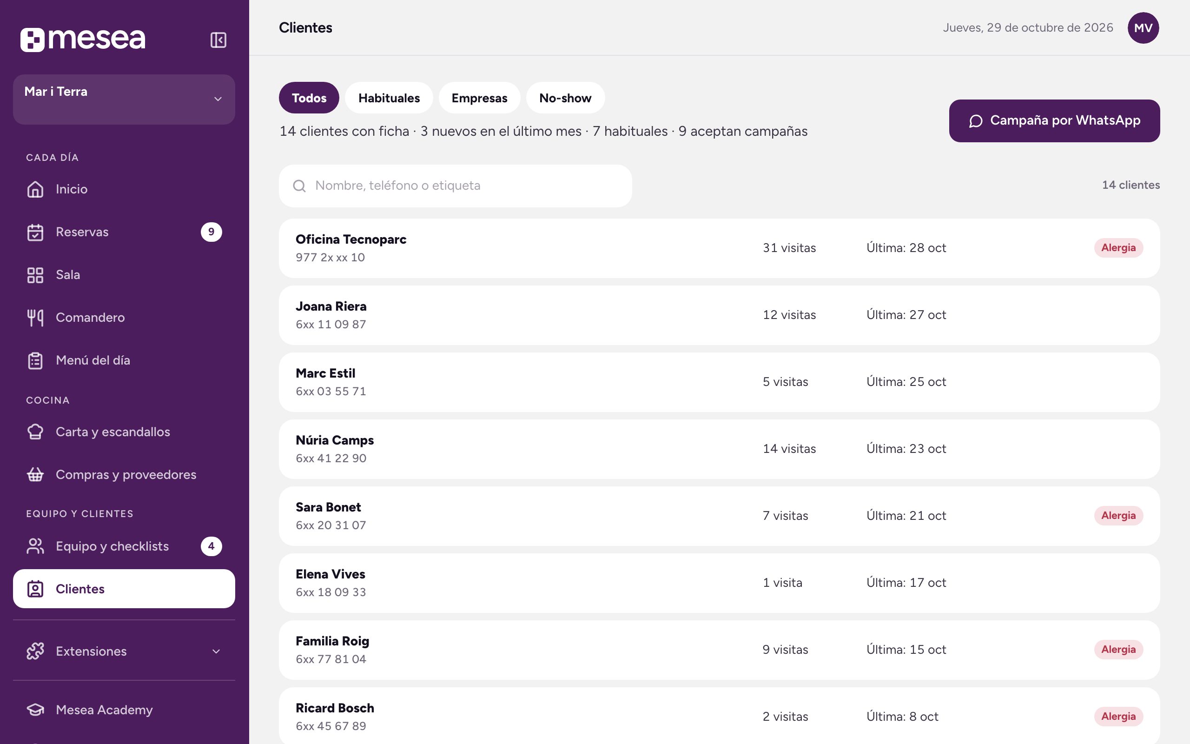Viewport: 1190px width, 744px height.
Task: Open Inicio via its house icon
Action: (35, 189)
